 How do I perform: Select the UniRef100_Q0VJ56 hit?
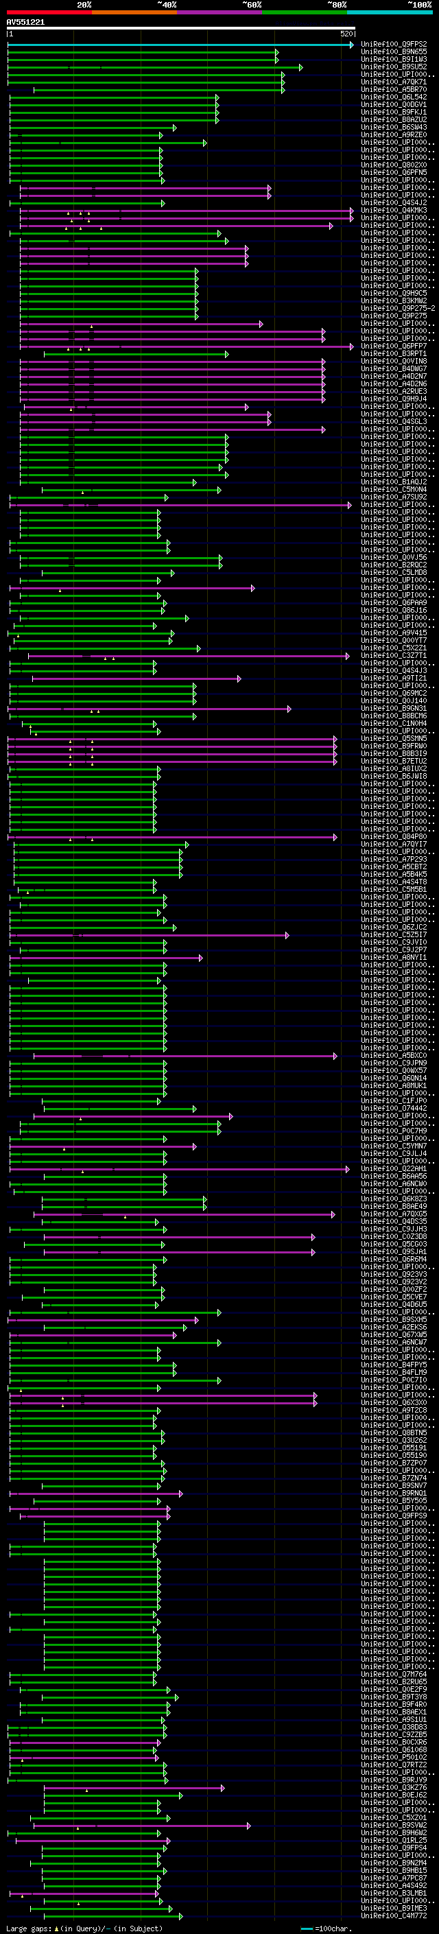coord(394,557)
